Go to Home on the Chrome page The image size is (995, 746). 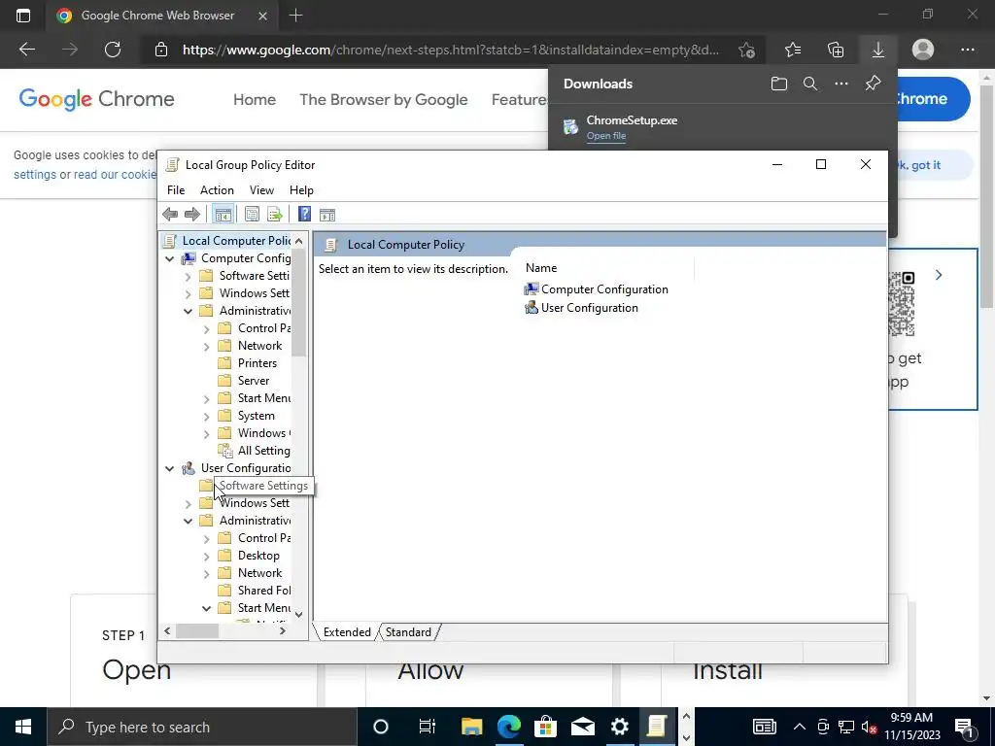(x=255, y=100)
